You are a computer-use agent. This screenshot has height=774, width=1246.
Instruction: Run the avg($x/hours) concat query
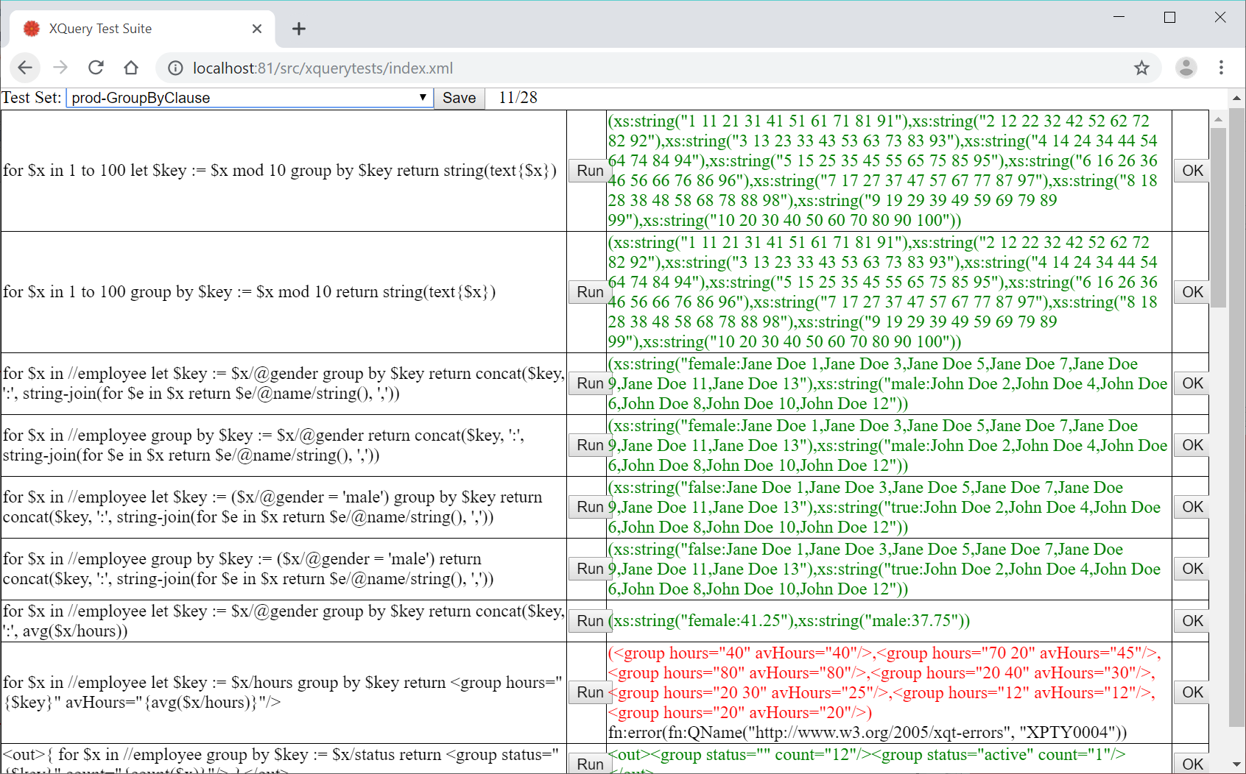point(589,621)
